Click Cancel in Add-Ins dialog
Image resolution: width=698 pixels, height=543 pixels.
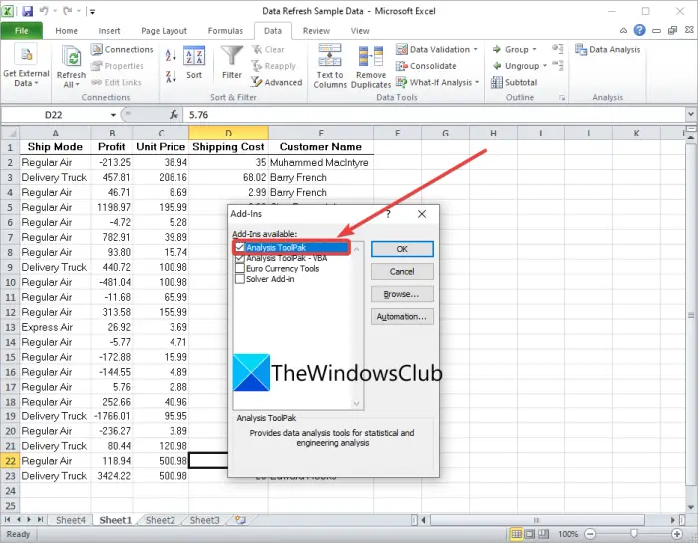pyautogui.click(x=402, y=271)
